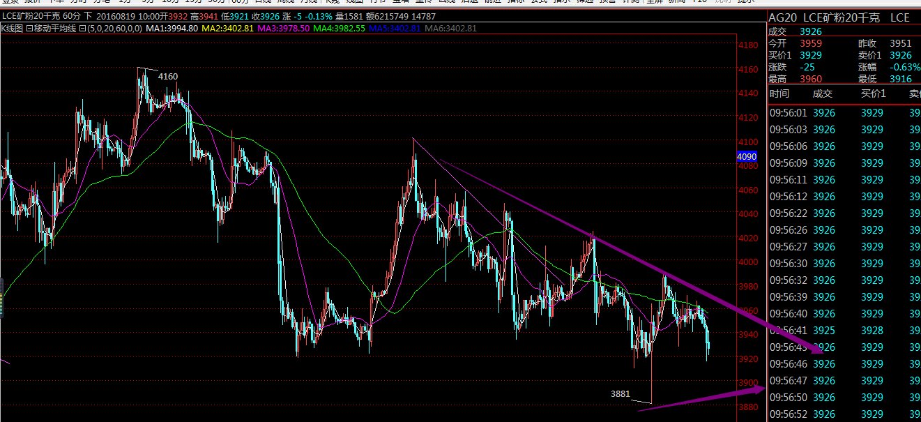Image resolution: width=921 pixels, height=422 pixels.
Task: Click the 时间 column header in tick list
Action: click(x=779, y=93)
